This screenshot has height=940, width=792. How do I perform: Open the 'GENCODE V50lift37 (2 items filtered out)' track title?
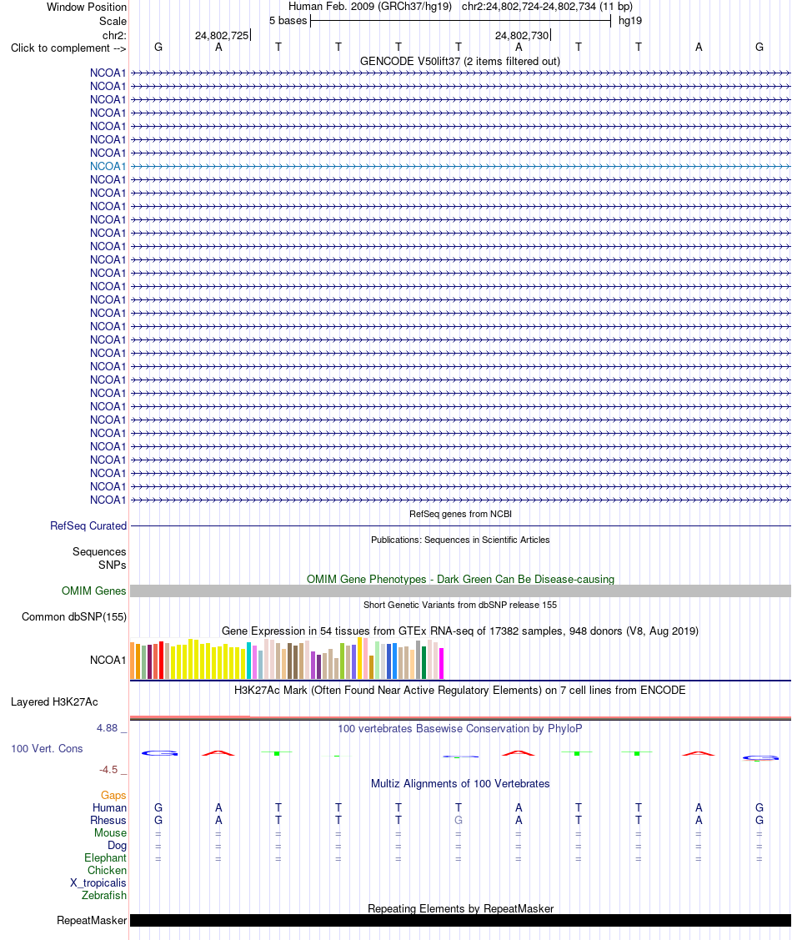[460, 61]
